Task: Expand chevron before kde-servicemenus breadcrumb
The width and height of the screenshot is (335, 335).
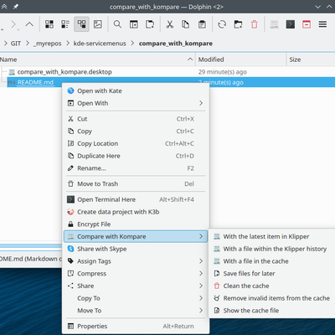Action: (x=68, y=44)
